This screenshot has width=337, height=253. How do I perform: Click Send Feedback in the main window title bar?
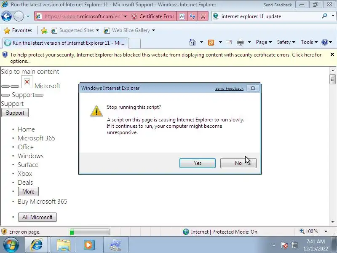[278, 5]
